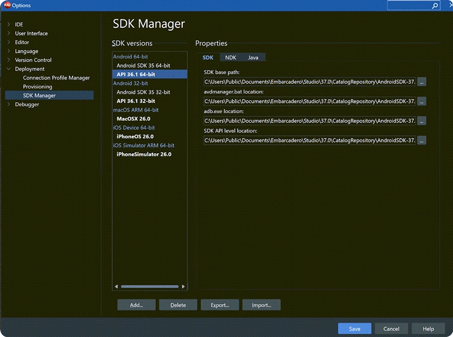Click the search magnifier icon
The width and height of the screenshot is (453, 337).
point(435,6)
